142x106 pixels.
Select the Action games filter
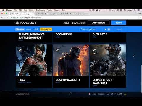coord(29,29)
